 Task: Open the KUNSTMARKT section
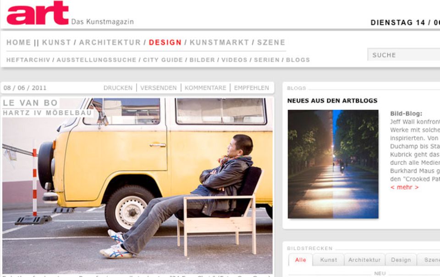tap(219, 42)
